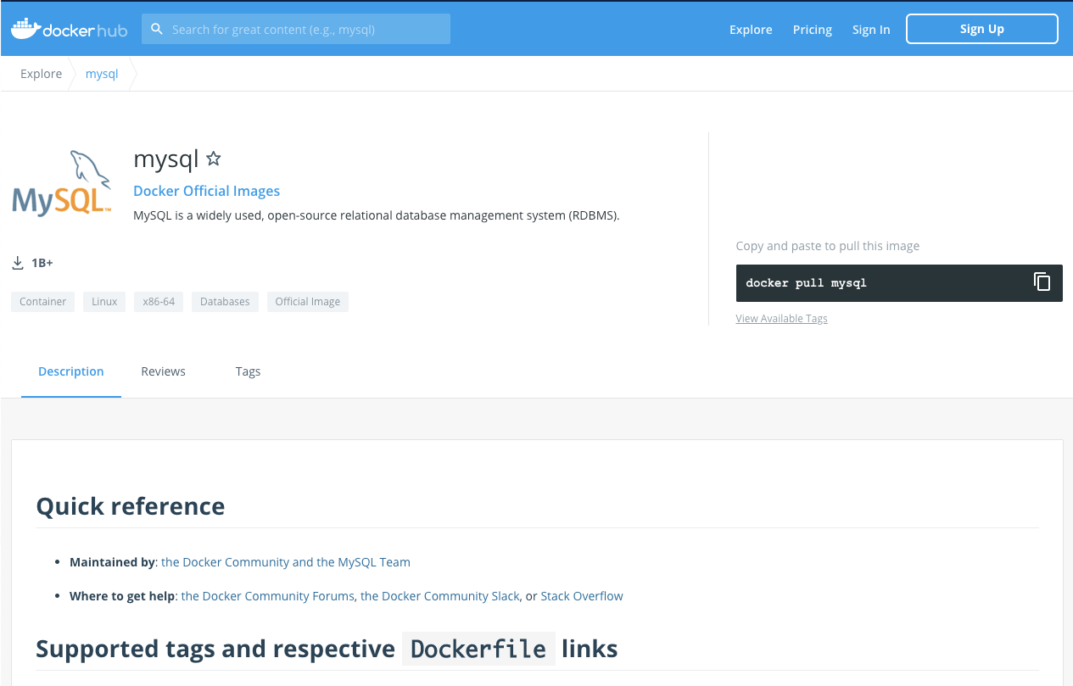This screenshot has width=1073, height=686.
Task: Open the Docker Official Images link
Action: [207, 192]
